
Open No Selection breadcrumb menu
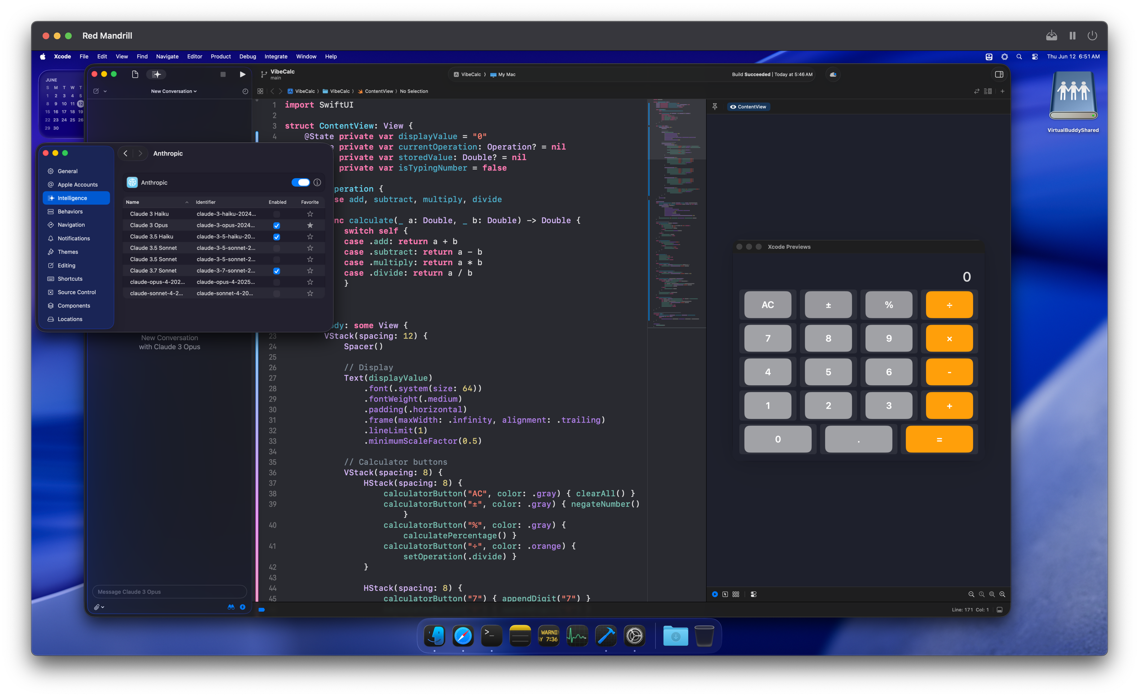tap(414, 91)
